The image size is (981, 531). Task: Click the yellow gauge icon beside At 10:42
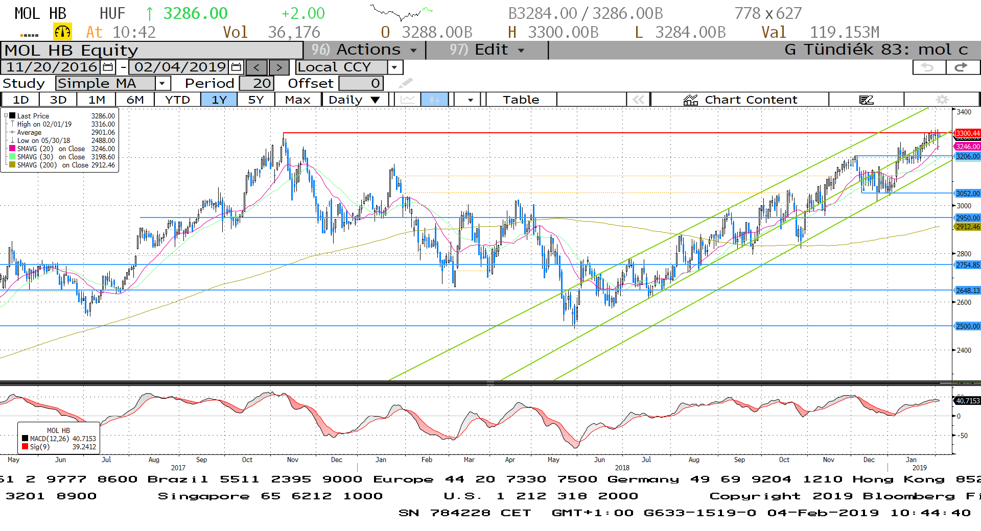click(62, 32)
